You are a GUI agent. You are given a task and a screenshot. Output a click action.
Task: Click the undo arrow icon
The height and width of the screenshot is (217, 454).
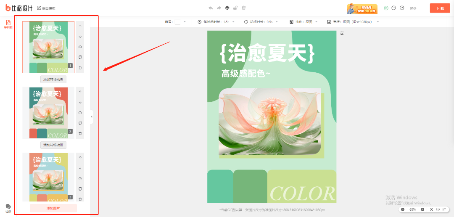(211, 8)
